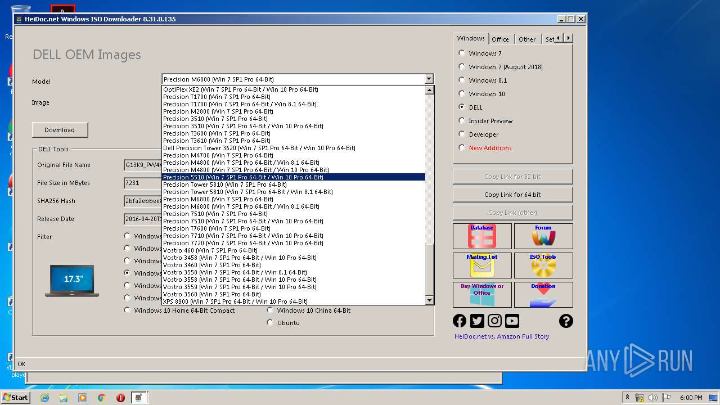Viewport: 720px width, 405px height.
Task: Click the model list scrollbar thumb
Action: tap(430, 269)
